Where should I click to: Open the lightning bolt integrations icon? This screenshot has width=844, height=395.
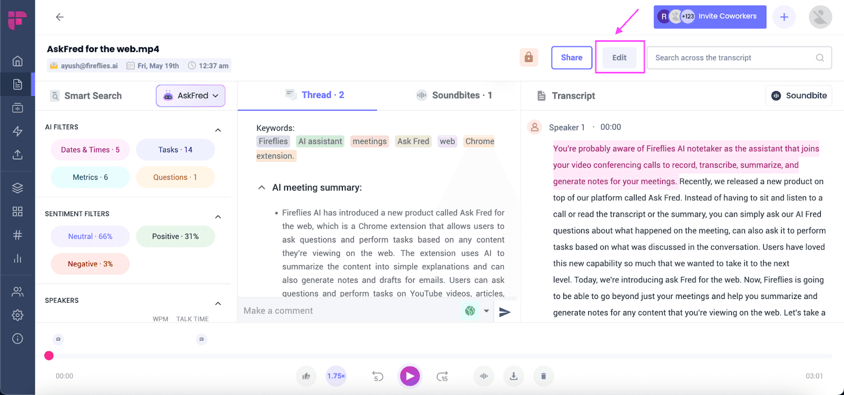click(x=17, y=131)
